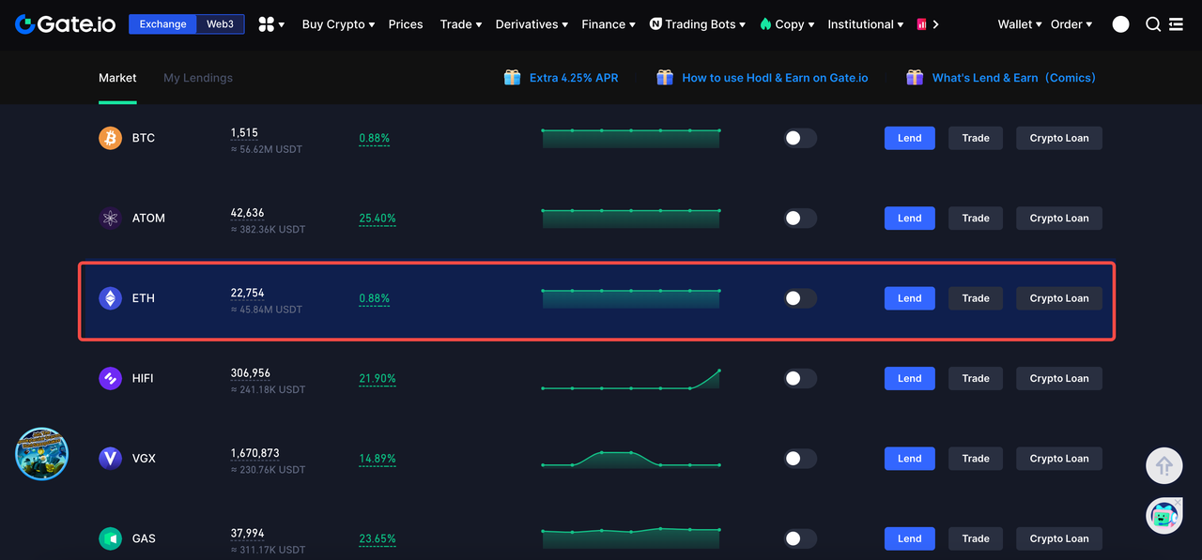The height and width of the screenshot is (560, 1202).
Task: Toggle the ETH row switch
Action: coord(800,298)
